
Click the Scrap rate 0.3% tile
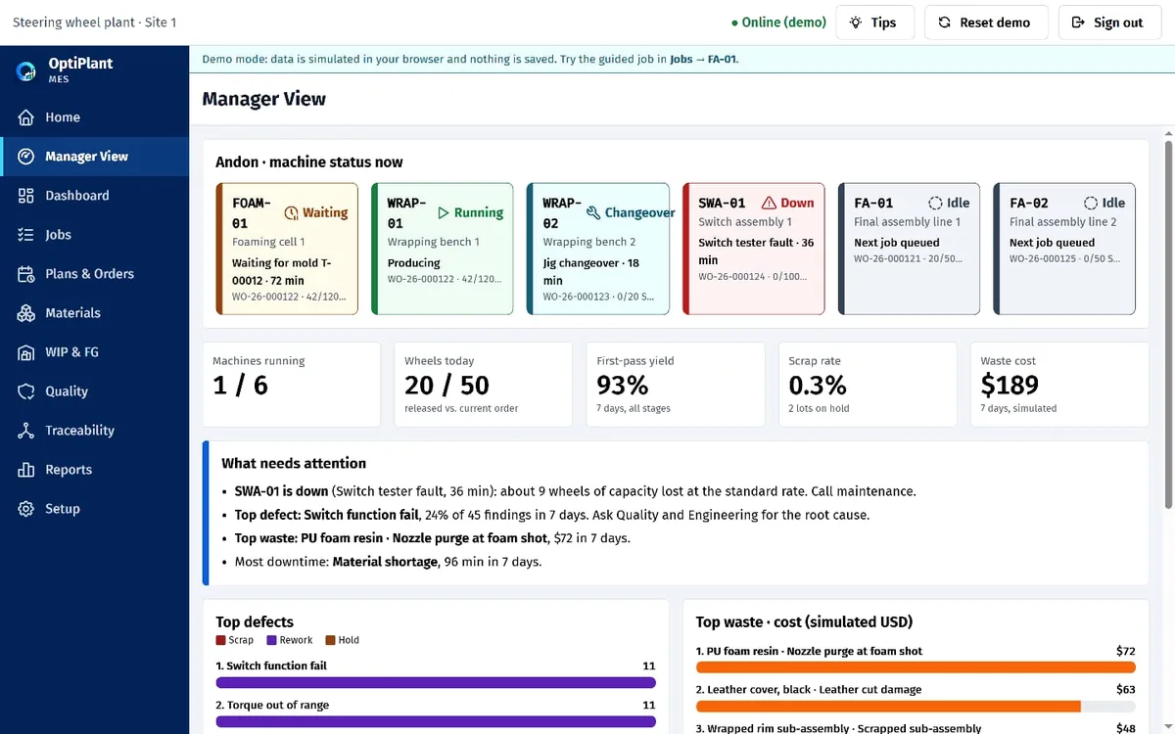[868, 385]
